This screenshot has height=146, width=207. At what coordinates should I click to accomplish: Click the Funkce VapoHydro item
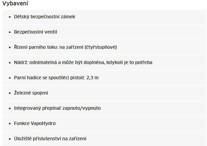click(x=35, y=123)
